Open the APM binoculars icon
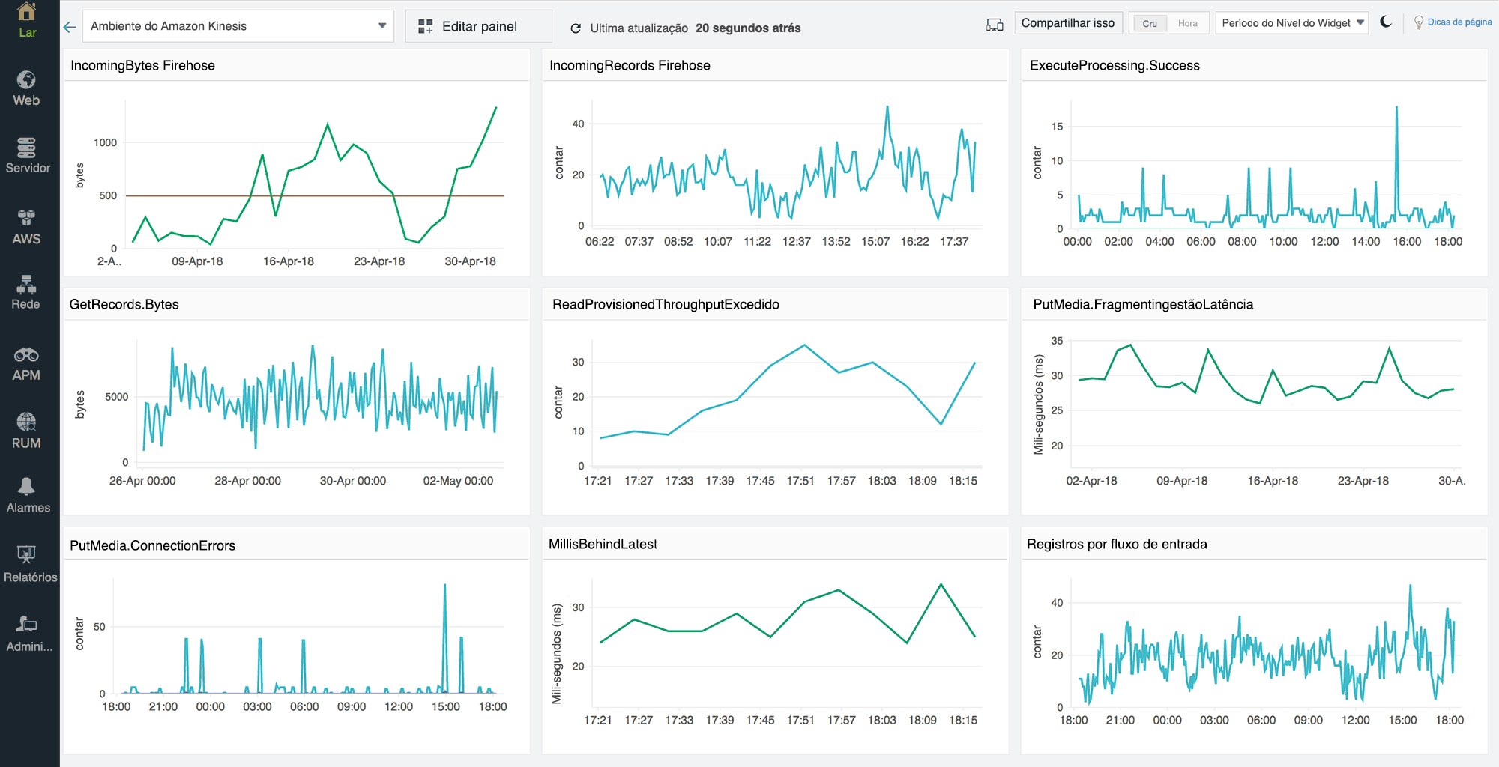This screenshot has width=1499, height=767. click(28, 360)
